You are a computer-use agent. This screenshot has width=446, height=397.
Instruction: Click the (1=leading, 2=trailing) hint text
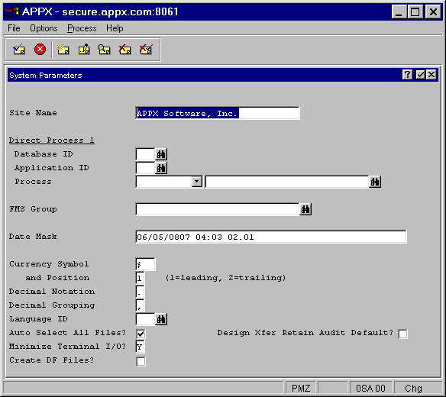[225, 278]
